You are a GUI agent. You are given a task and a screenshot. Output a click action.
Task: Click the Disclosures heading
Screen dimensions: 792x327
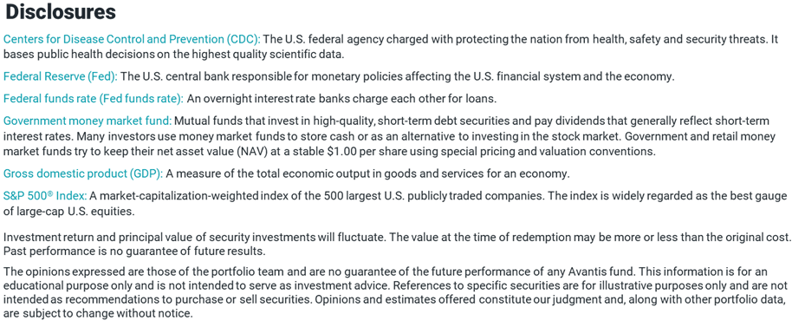[61, 11]
